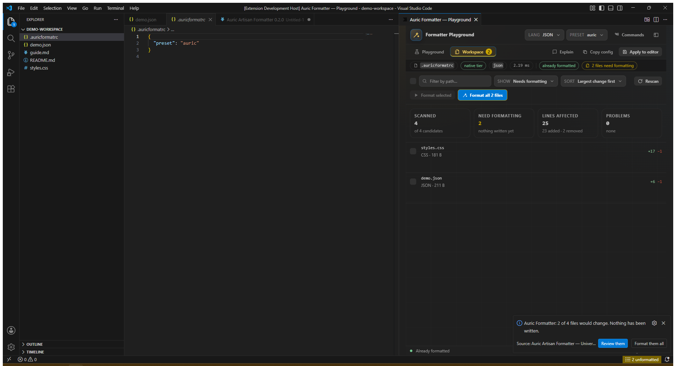Select the Workspace view tab
Image resolution: width=676 pixels, height=366 pixels.
point(473,52)
